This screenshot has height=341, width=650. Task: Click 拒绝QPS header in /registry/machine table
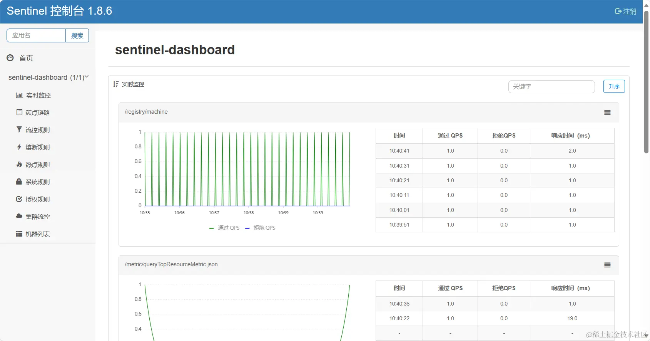coord(504,136)
